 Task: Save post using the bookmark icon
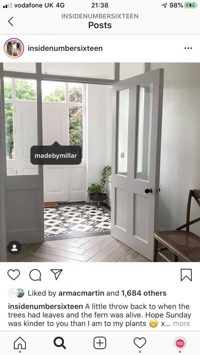[186, 275]
